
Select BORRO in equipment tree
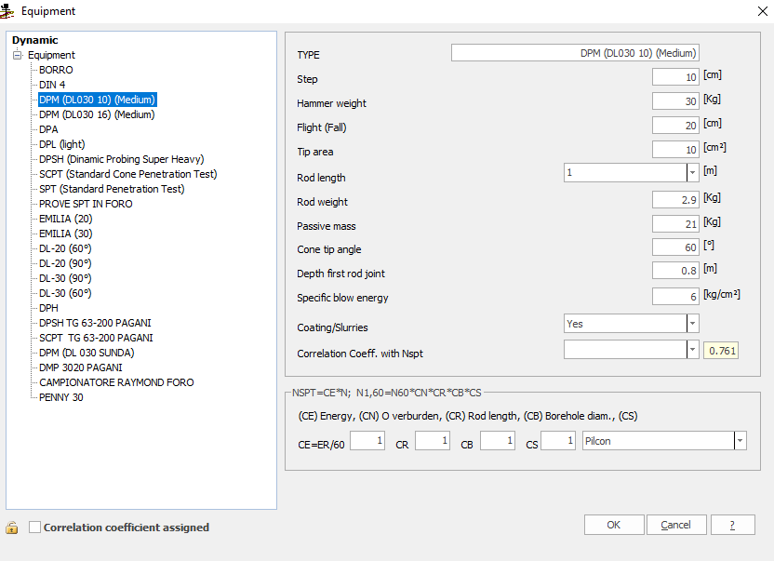tap(56, 70)
